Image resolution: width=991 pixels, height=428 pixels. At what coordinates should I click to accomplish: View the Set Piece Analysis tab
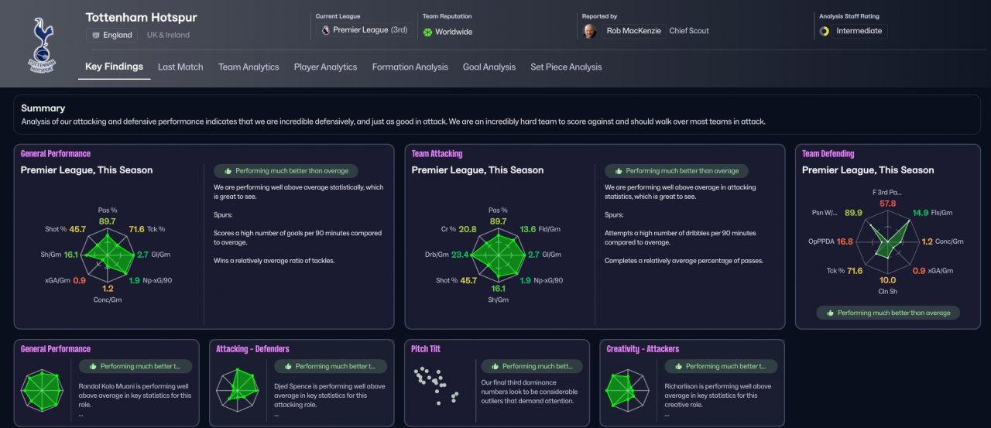click(566, 67)
